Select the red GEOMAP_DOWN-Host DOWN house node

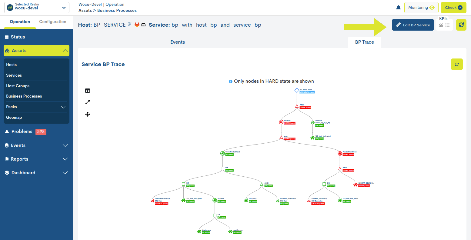pyautogui.click(x=356, y=185)
